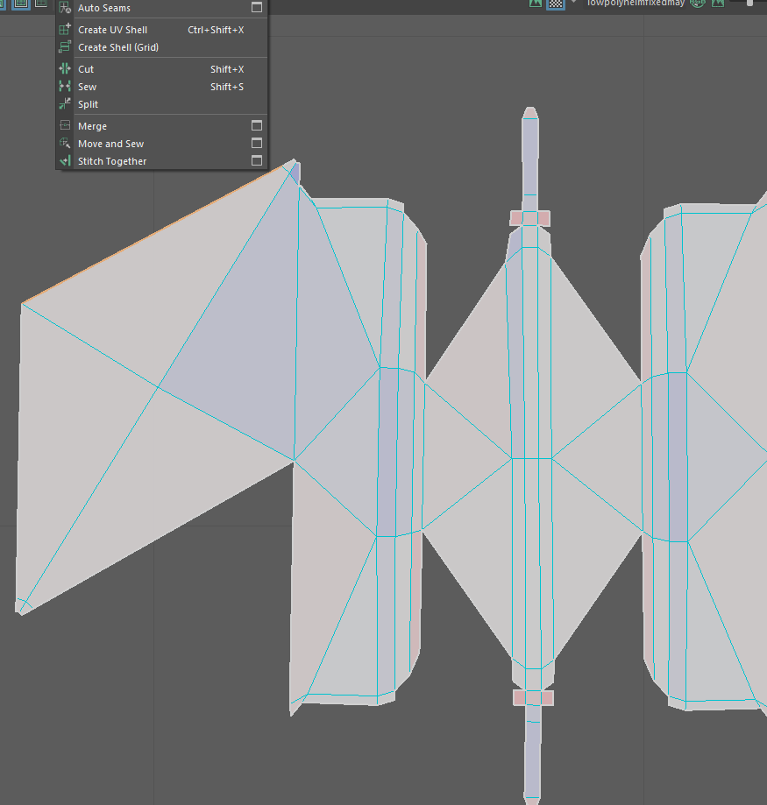Image resolution: width=767 pixels, height=805 pixels.
Task: Click the slider in the top-right toolbar
Action: coord(749,4)
